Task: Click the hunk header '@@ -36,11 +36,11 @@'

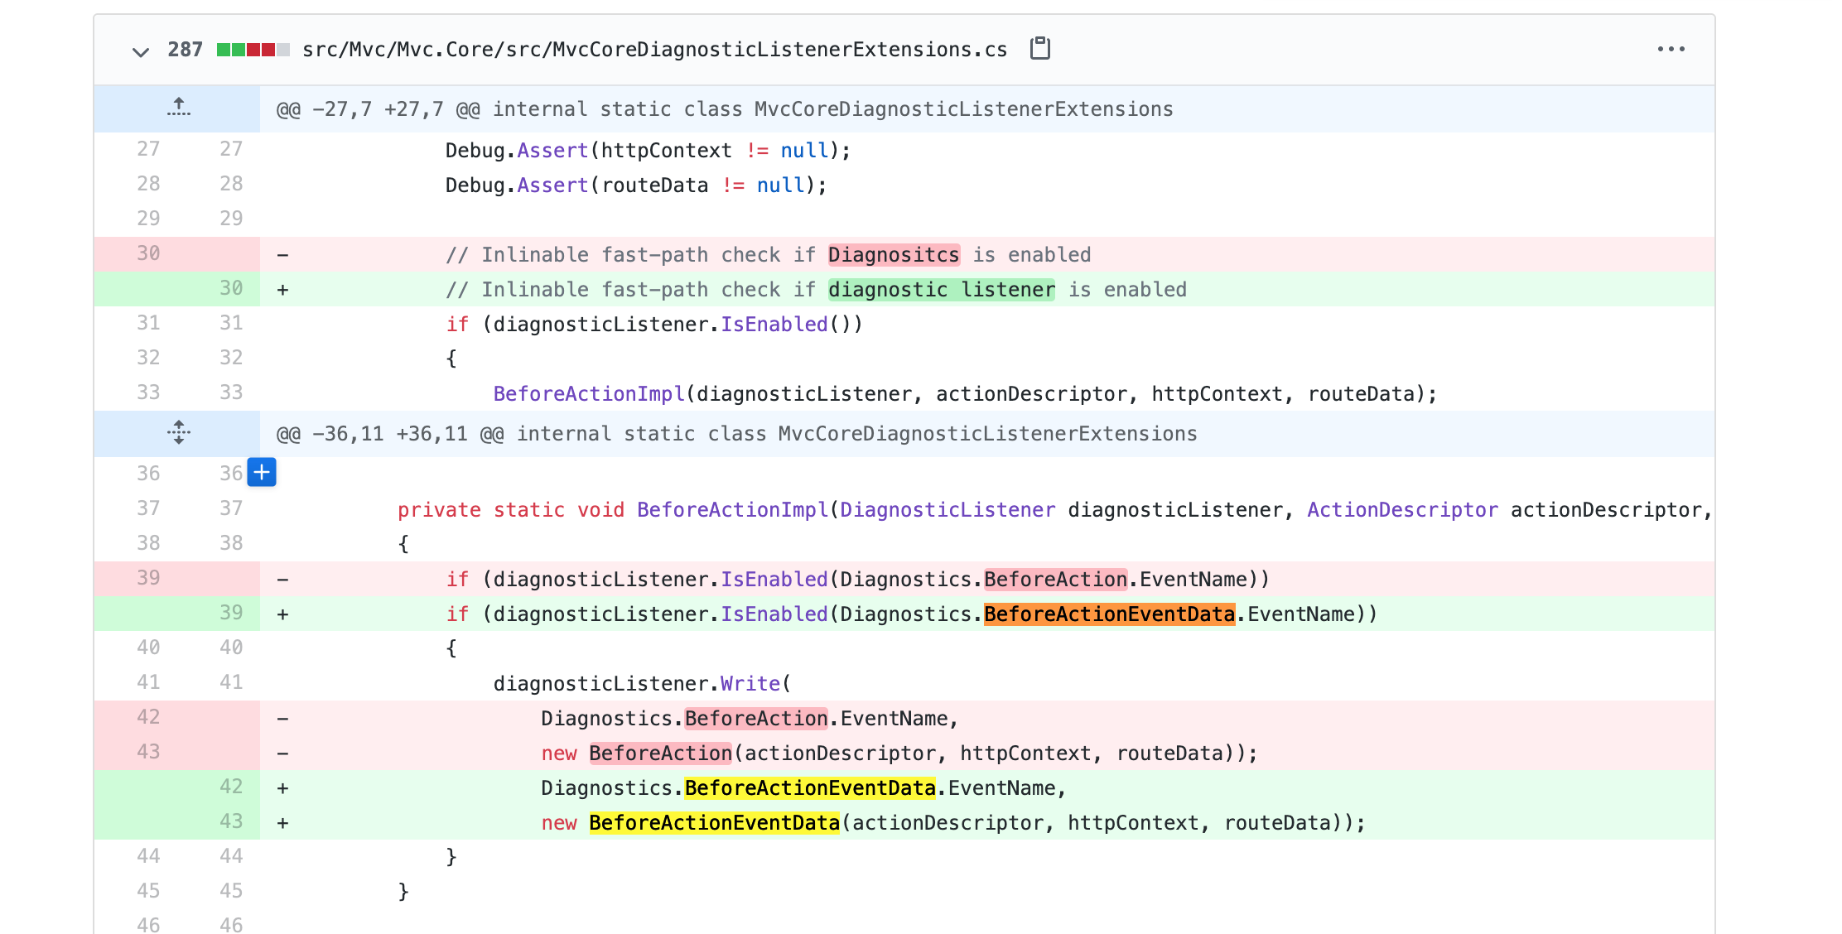Action: tap(390, 434)
